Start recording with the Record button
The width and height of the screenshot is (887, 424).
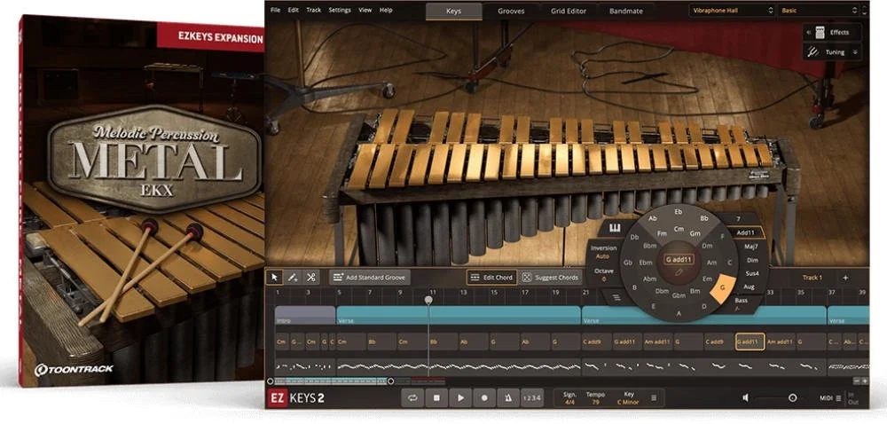[x=484, y=397]
